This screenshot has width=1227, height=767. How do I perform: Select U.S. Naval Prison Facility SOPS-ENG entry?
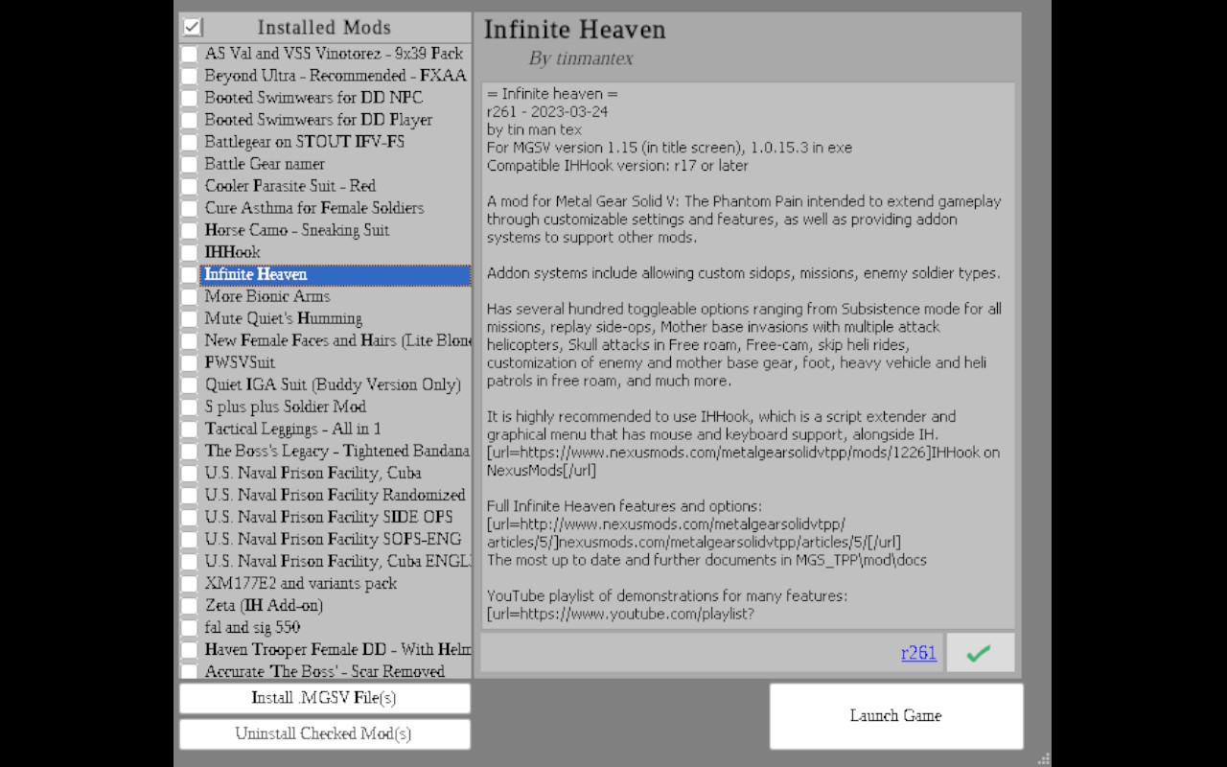click(333, 539)
